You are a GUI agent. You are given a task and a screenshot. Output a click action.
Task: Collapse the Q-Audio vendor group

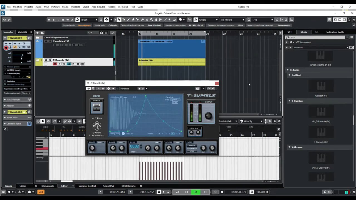coord(288,70)
